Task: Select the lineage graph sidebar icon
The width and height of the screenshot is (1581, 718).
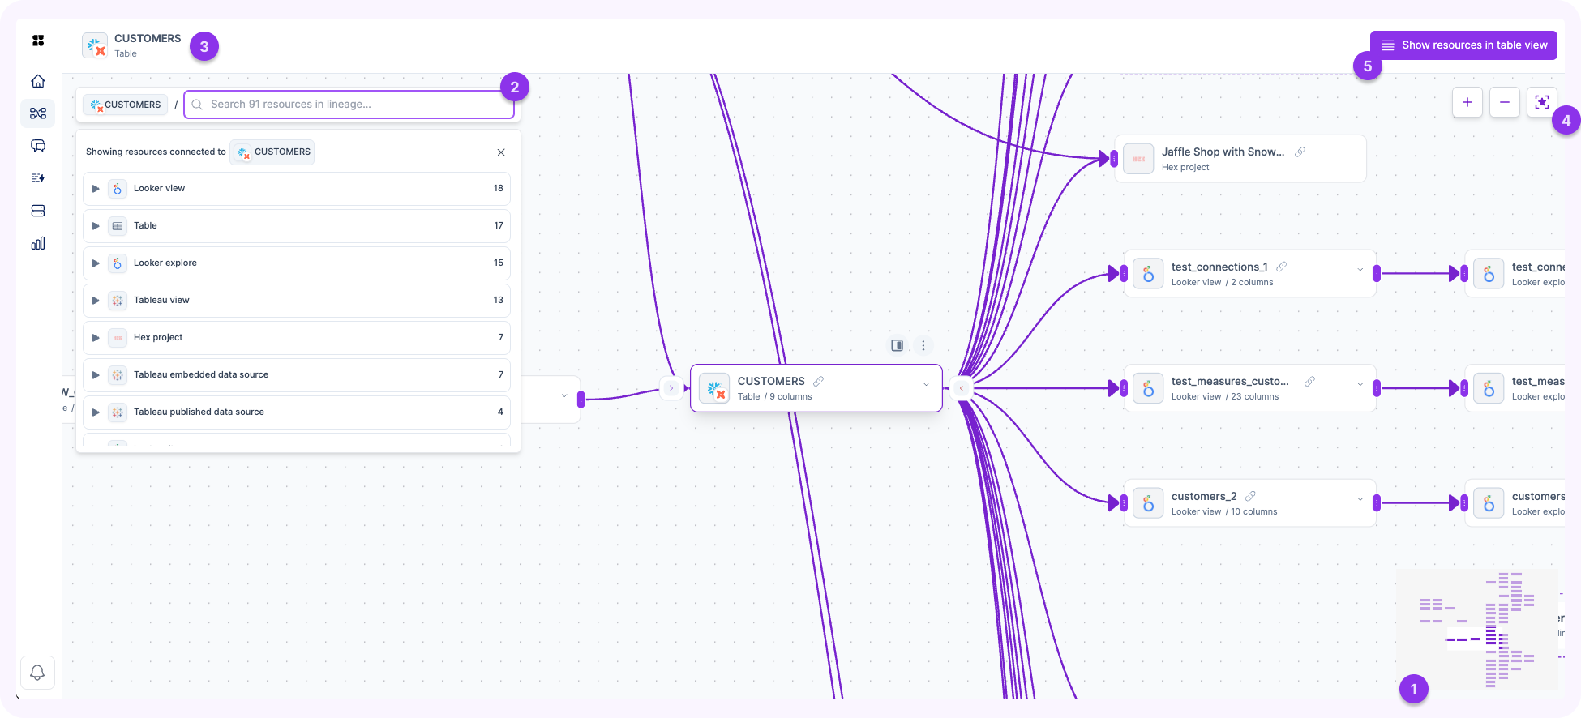Action: (x=37, y=113)
